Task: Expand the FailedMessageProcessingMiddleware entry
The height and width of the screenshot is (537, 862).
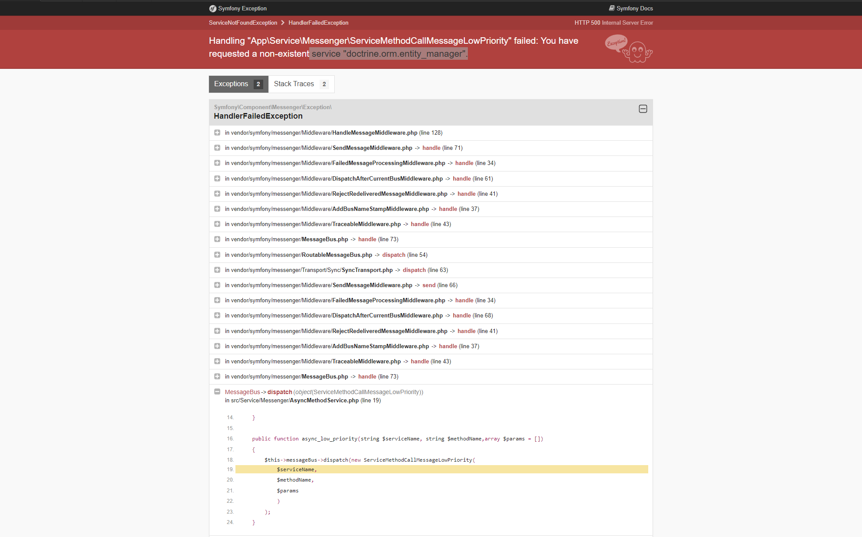Action: click(x=217, y=163)
